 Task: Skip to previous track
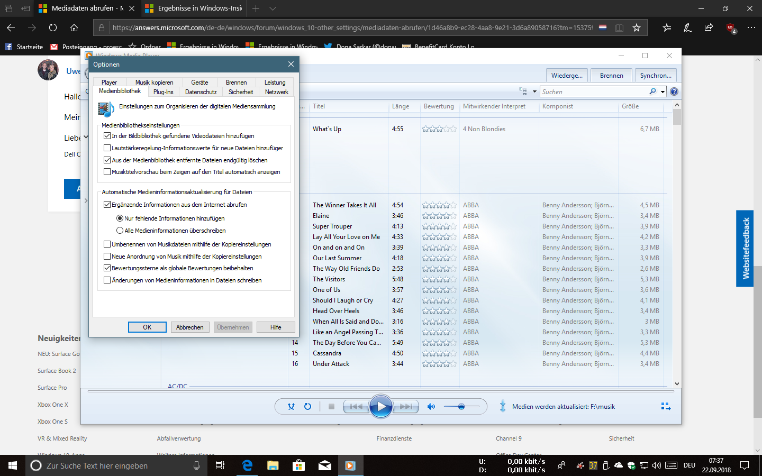(356, 407)
